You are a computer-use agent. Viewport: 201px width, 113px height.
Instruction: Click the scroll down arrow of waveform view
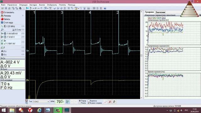141,98
